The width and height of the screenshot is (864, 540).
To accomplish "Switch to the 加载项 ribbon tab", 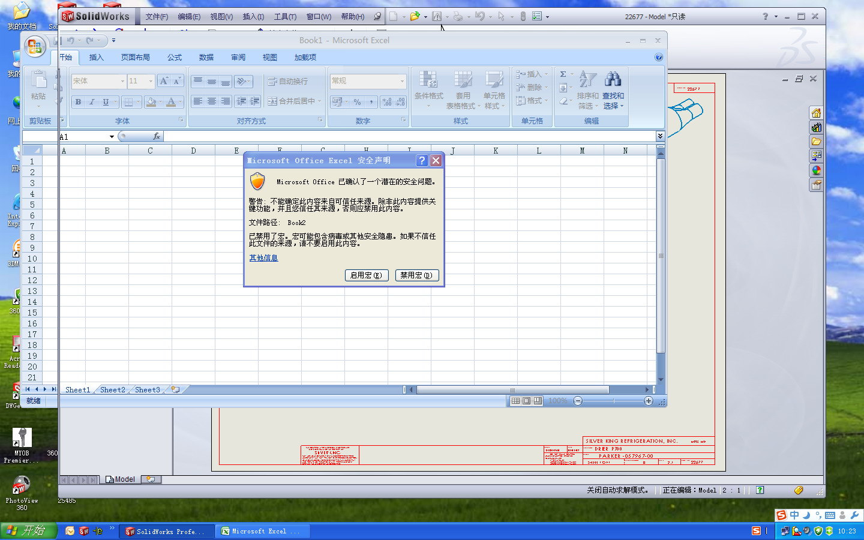I will coord(305,58).
